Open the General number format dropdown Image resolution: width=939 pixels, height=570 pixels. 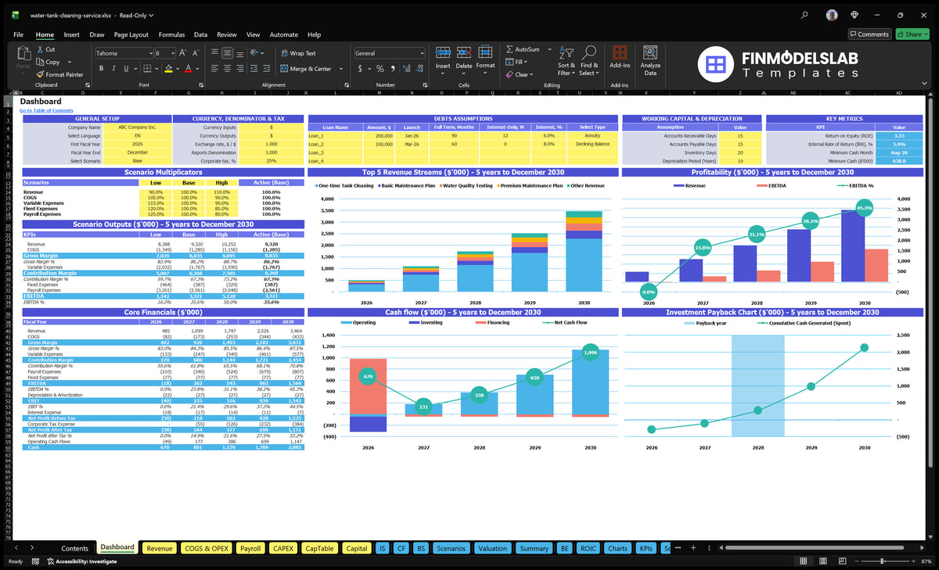(422, 53)
